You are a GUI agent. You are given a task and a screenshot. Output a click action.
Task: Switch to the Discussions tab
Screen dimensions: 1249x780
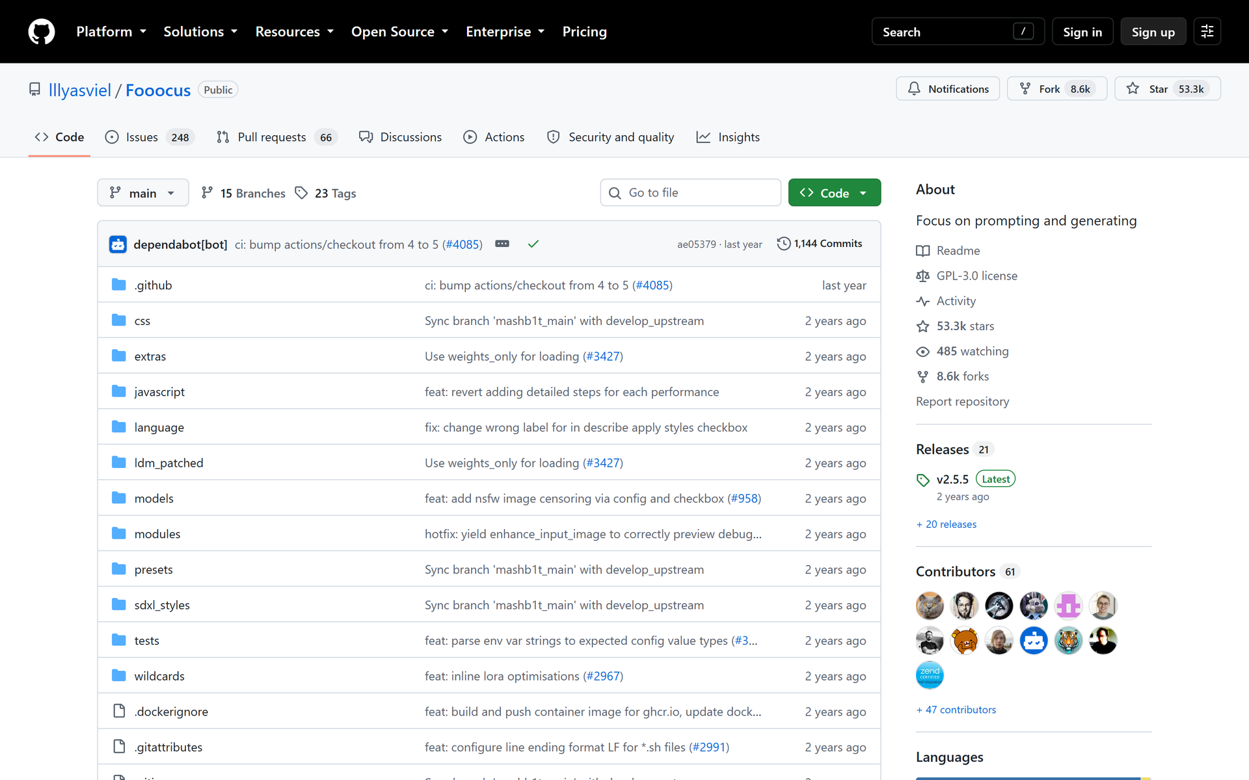pyautogui.click(x=401, y=137)
